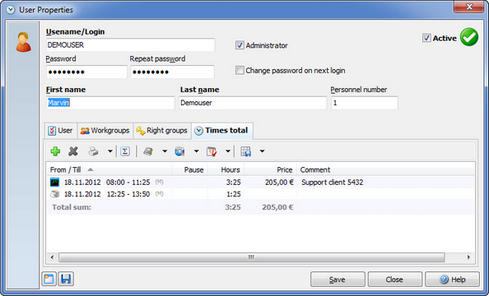The height and width of the screenshot is (296, 489).
Task: Click the scrollbar left arrow
Action: click(x=52, y=257)
